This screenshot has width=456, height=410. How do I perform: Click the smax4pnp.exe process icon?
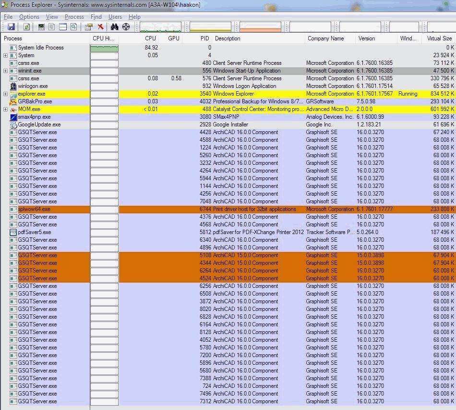click(13, 117)
